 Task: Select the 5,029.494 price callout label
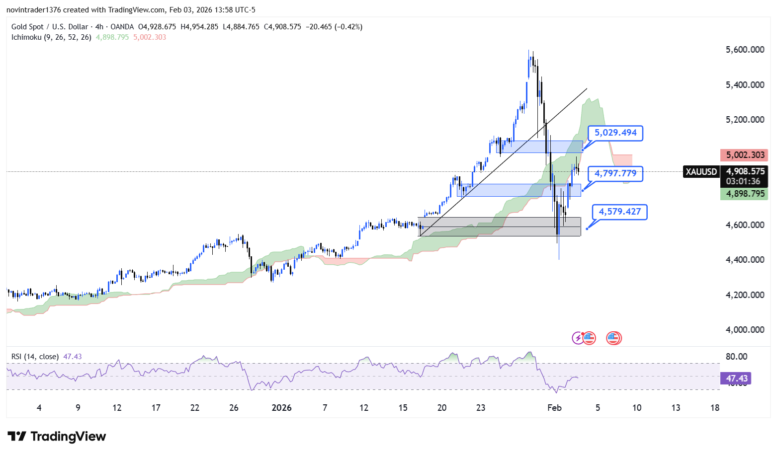(x=615, y=133)
